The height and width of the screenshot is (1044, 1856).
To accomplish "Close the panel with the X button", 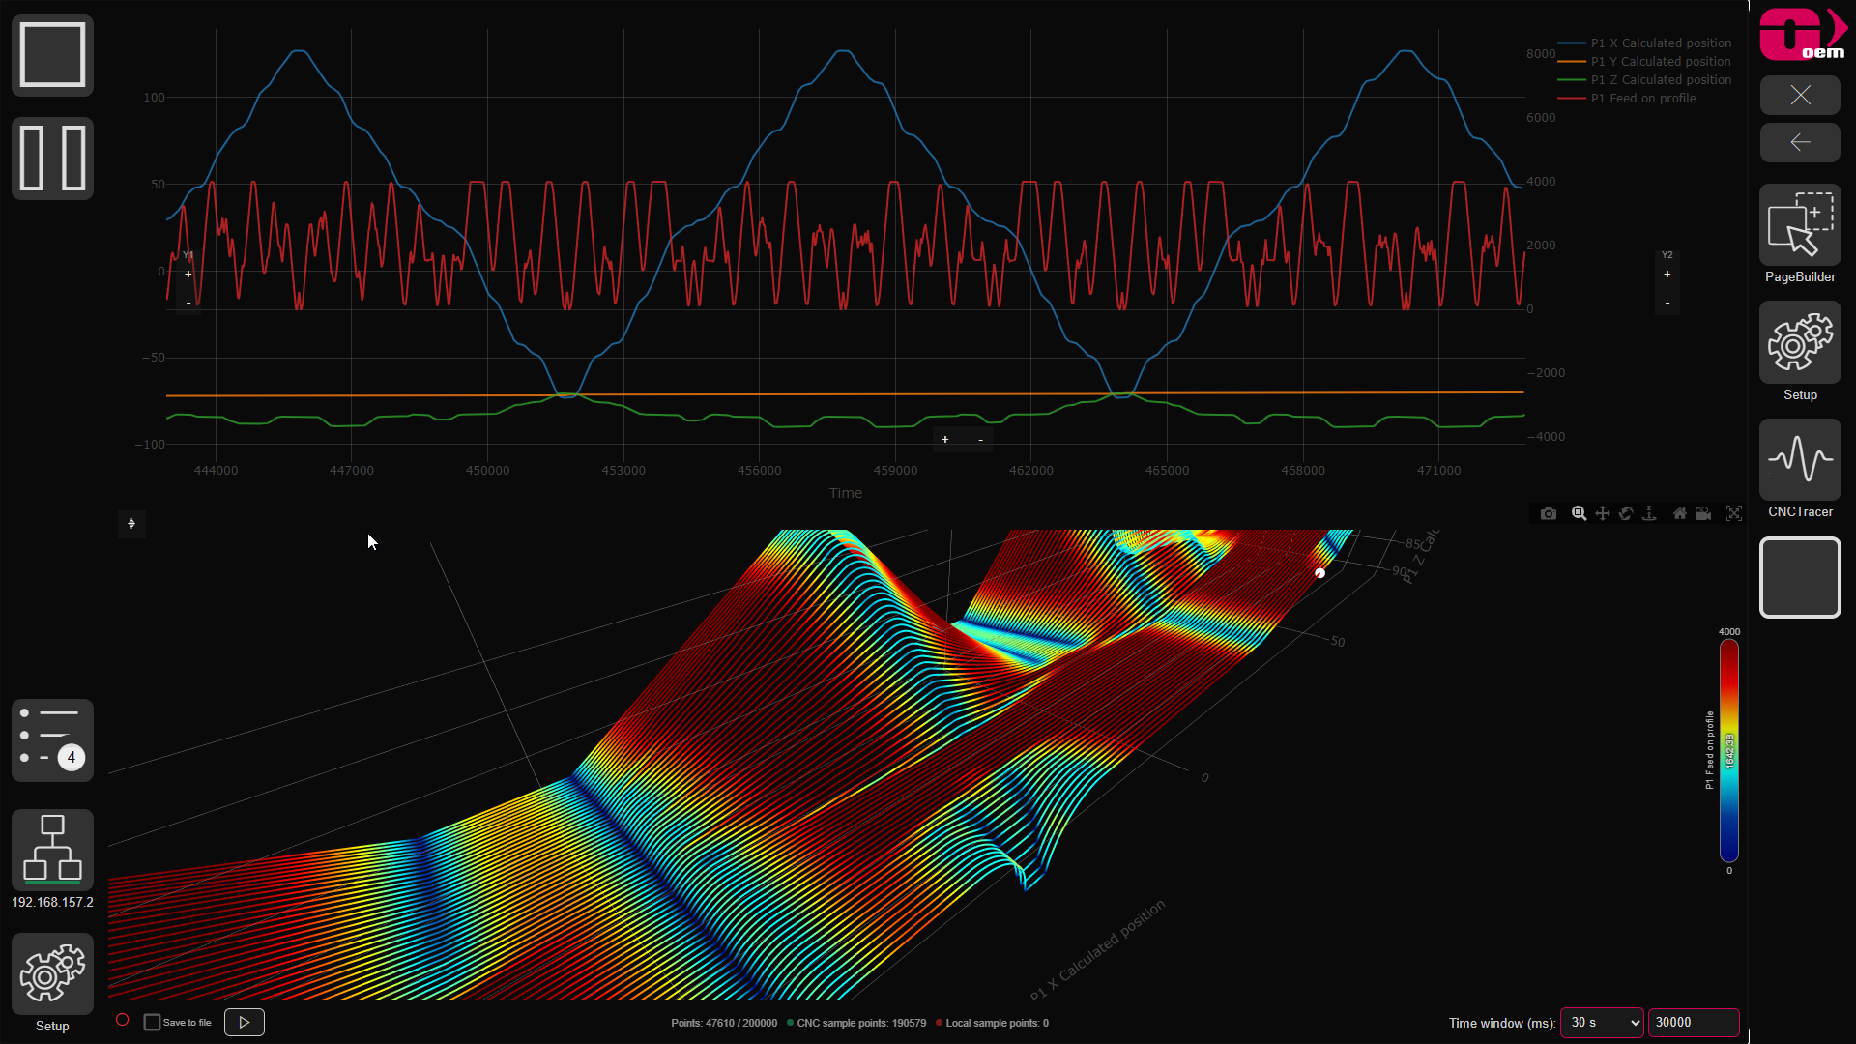I will 1800,95.
